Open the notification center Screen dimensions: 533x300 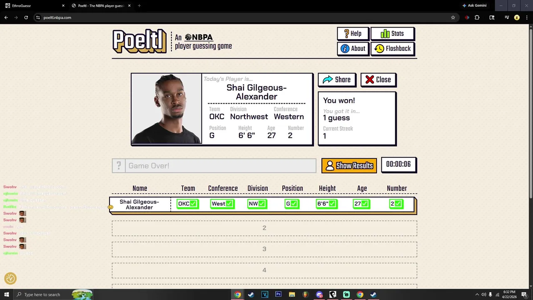524,295
